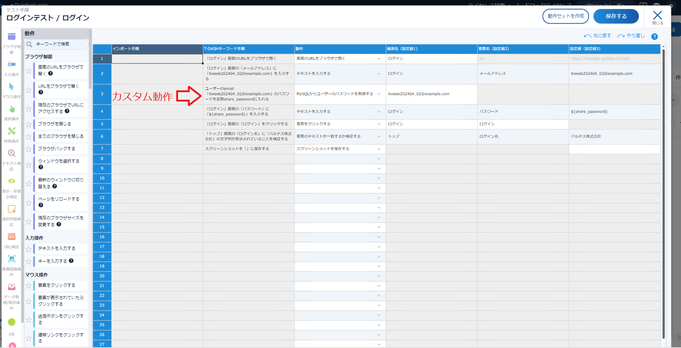Screen dimensions: 681x348
Task: Focus the キーワードで検索 search field
Action: [57, 44]
